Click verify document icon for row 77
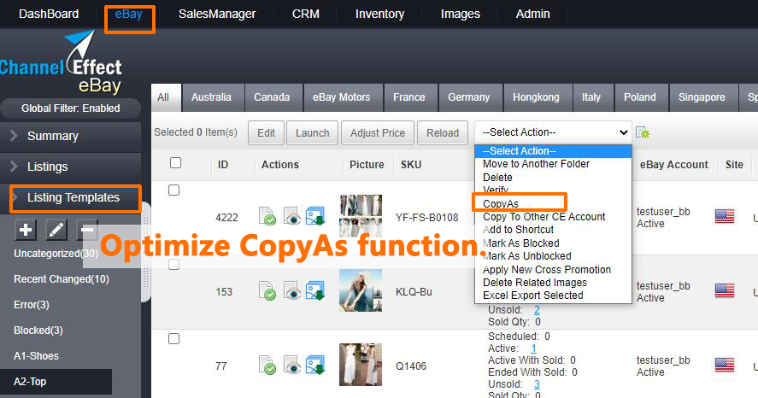Viewport: 758px width, 398px height. pos(267,366)
